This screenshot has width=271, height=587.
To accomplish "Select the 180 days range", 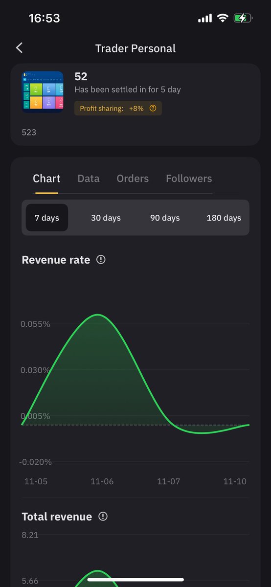I will coord(224,218).
